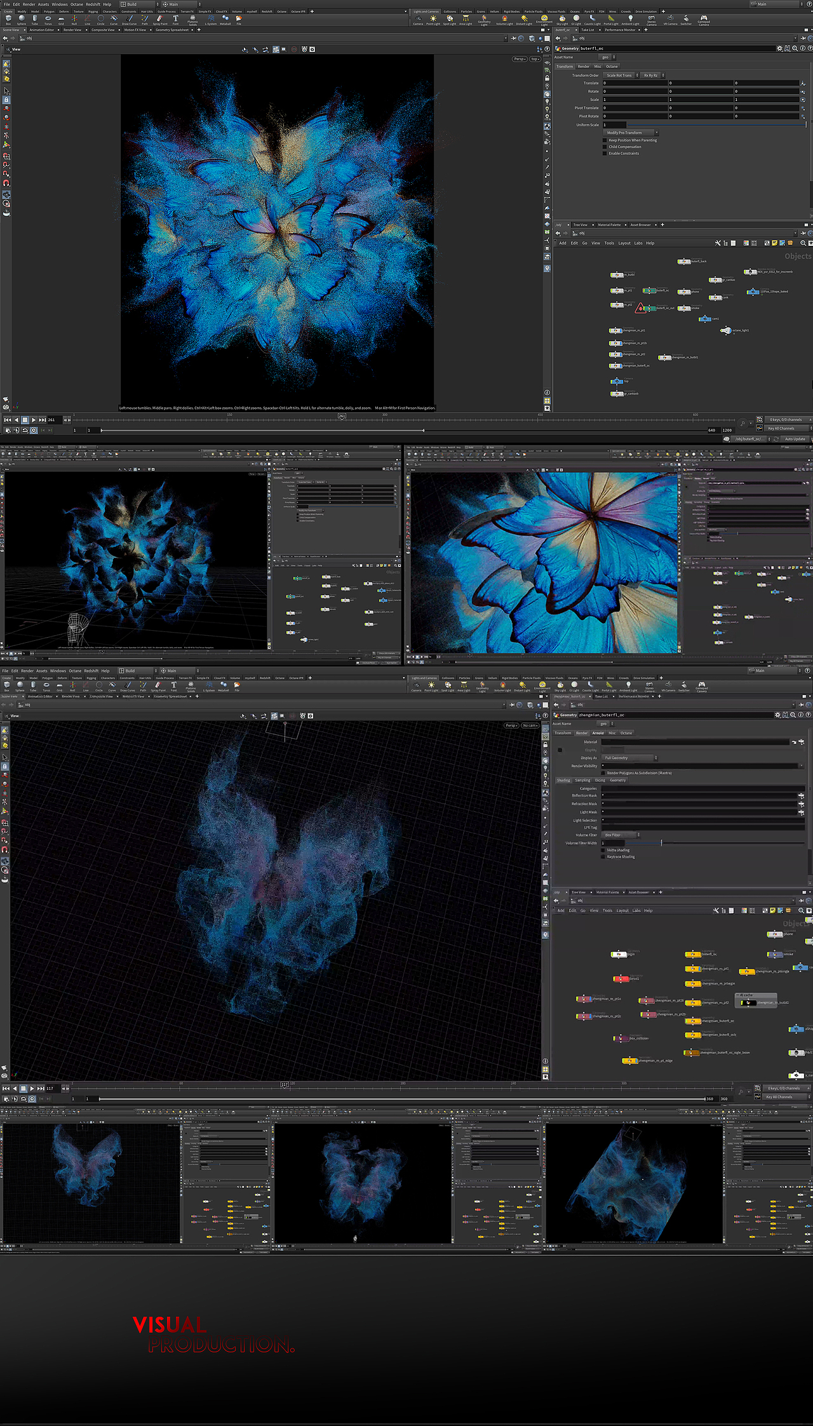This screenshot has width=813, height=1426.
Task: Open the Windows menu in upper Houdini window
Action: coord(60,4)
